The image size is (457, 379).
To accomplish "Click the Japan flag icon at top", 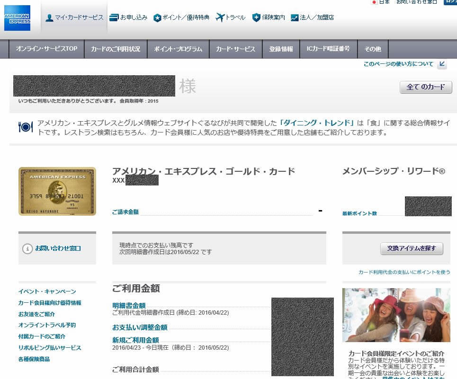I will [374, 2].
